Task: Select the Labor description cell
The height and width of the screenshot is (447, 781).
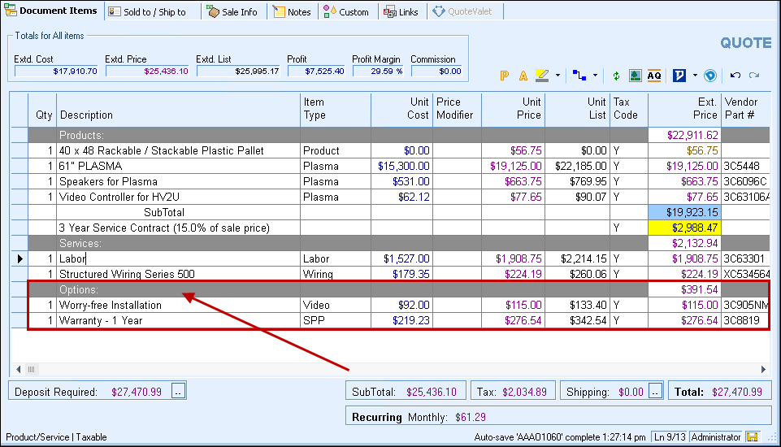Action: (x=179, y=258)
